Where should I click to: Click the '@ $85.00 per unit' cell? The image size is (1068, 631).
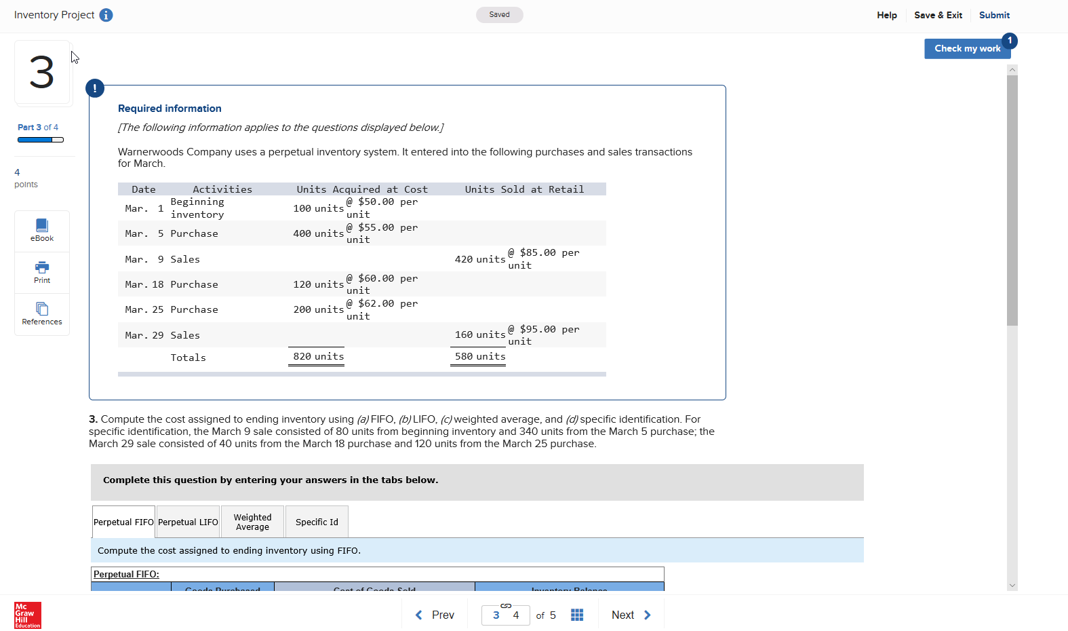pos(544,259)
